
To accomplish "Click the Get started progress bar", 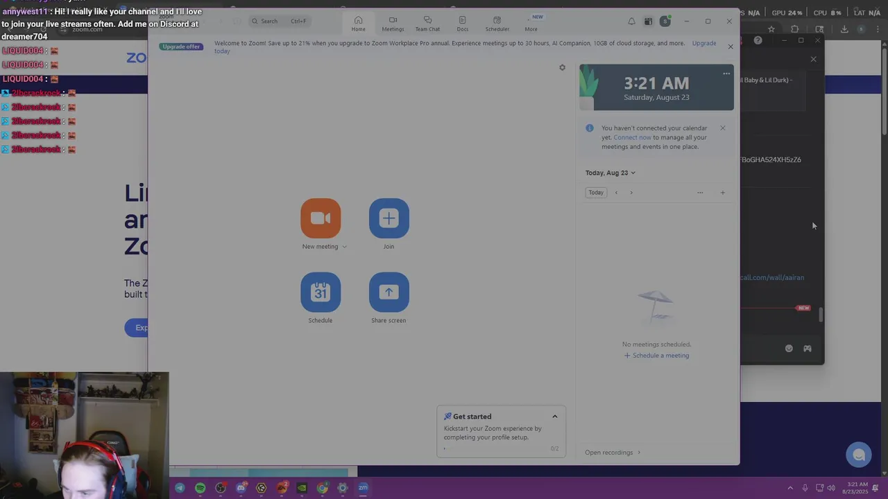I will 495,448.
